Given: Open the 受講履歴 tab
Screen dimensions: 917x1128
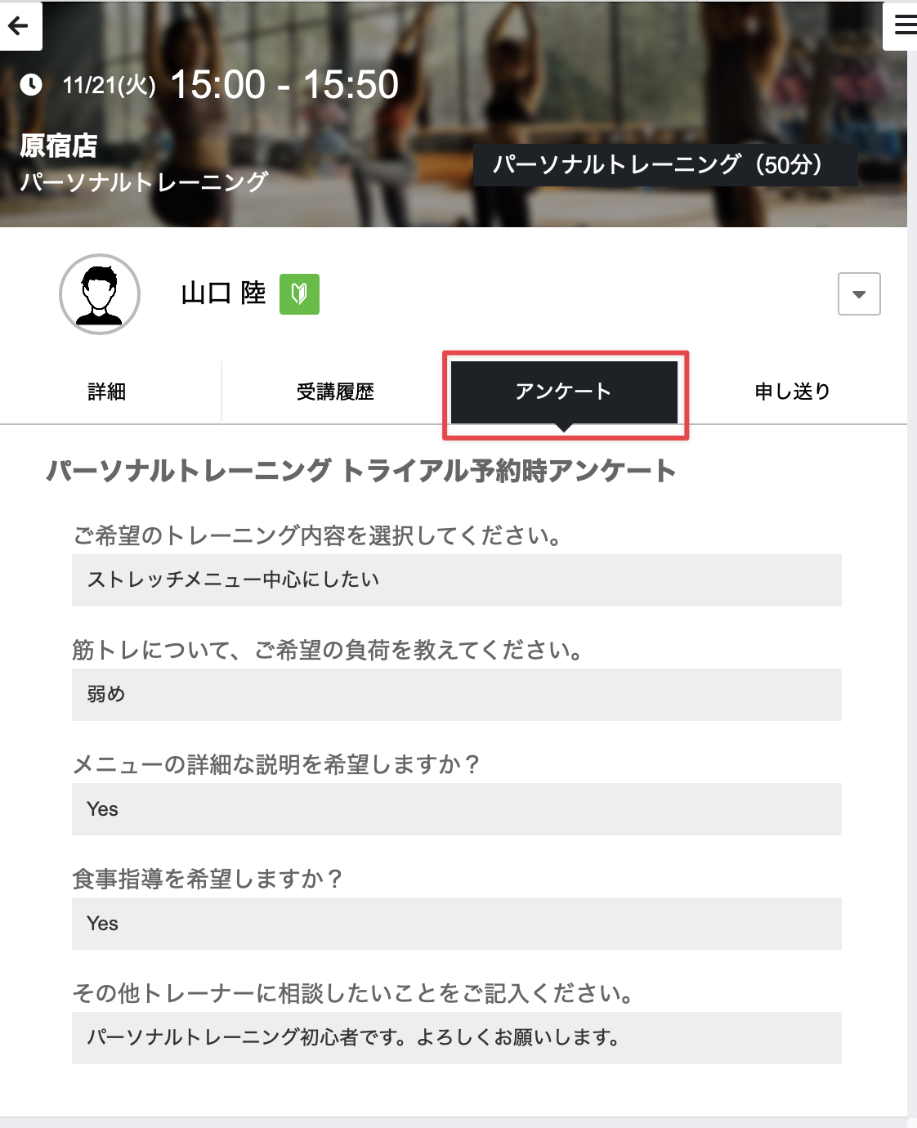Looking at the screenshot, I should pos(335,392).
